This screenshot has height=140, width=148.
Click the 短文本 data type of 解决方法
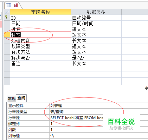pos(96,52)
